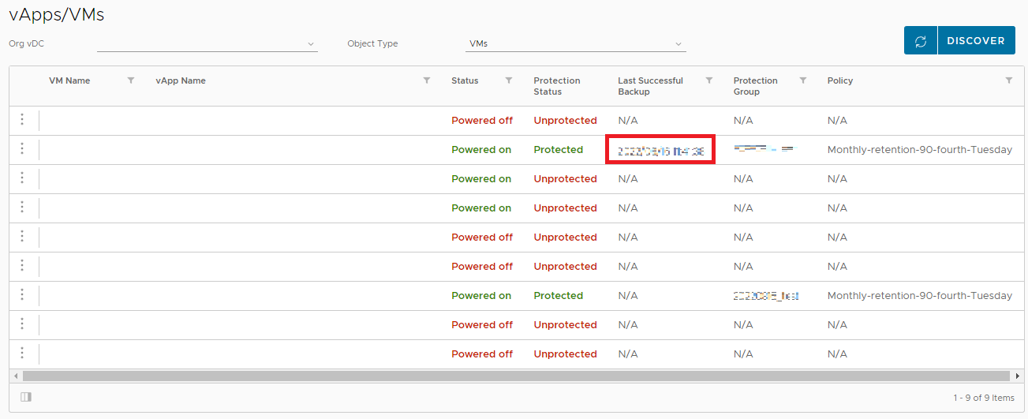The image size is (1028, 419).
Task: Toggle the column visibility picker icon
Action: click(x=26, y=397)
